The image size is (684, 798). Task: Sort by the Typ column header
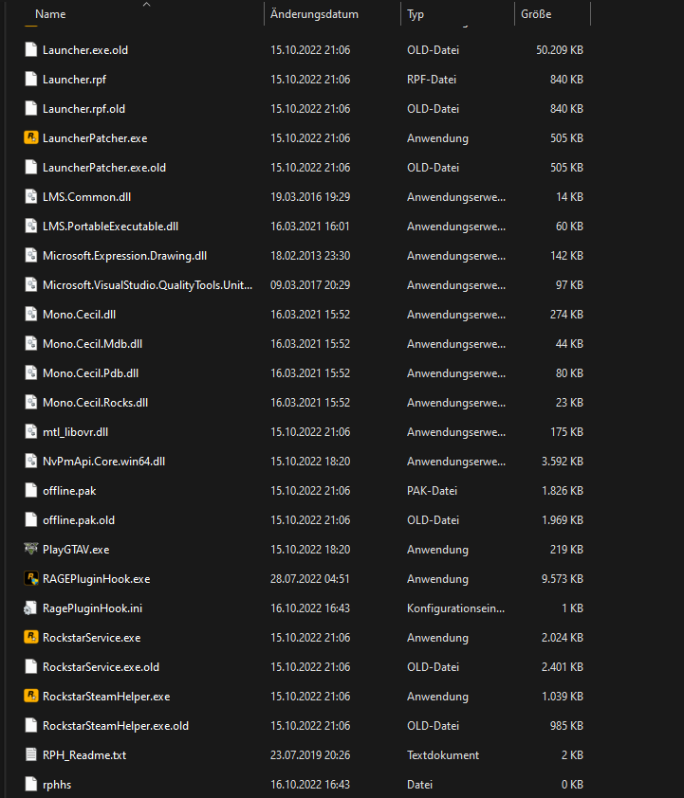tap(416, 14)
